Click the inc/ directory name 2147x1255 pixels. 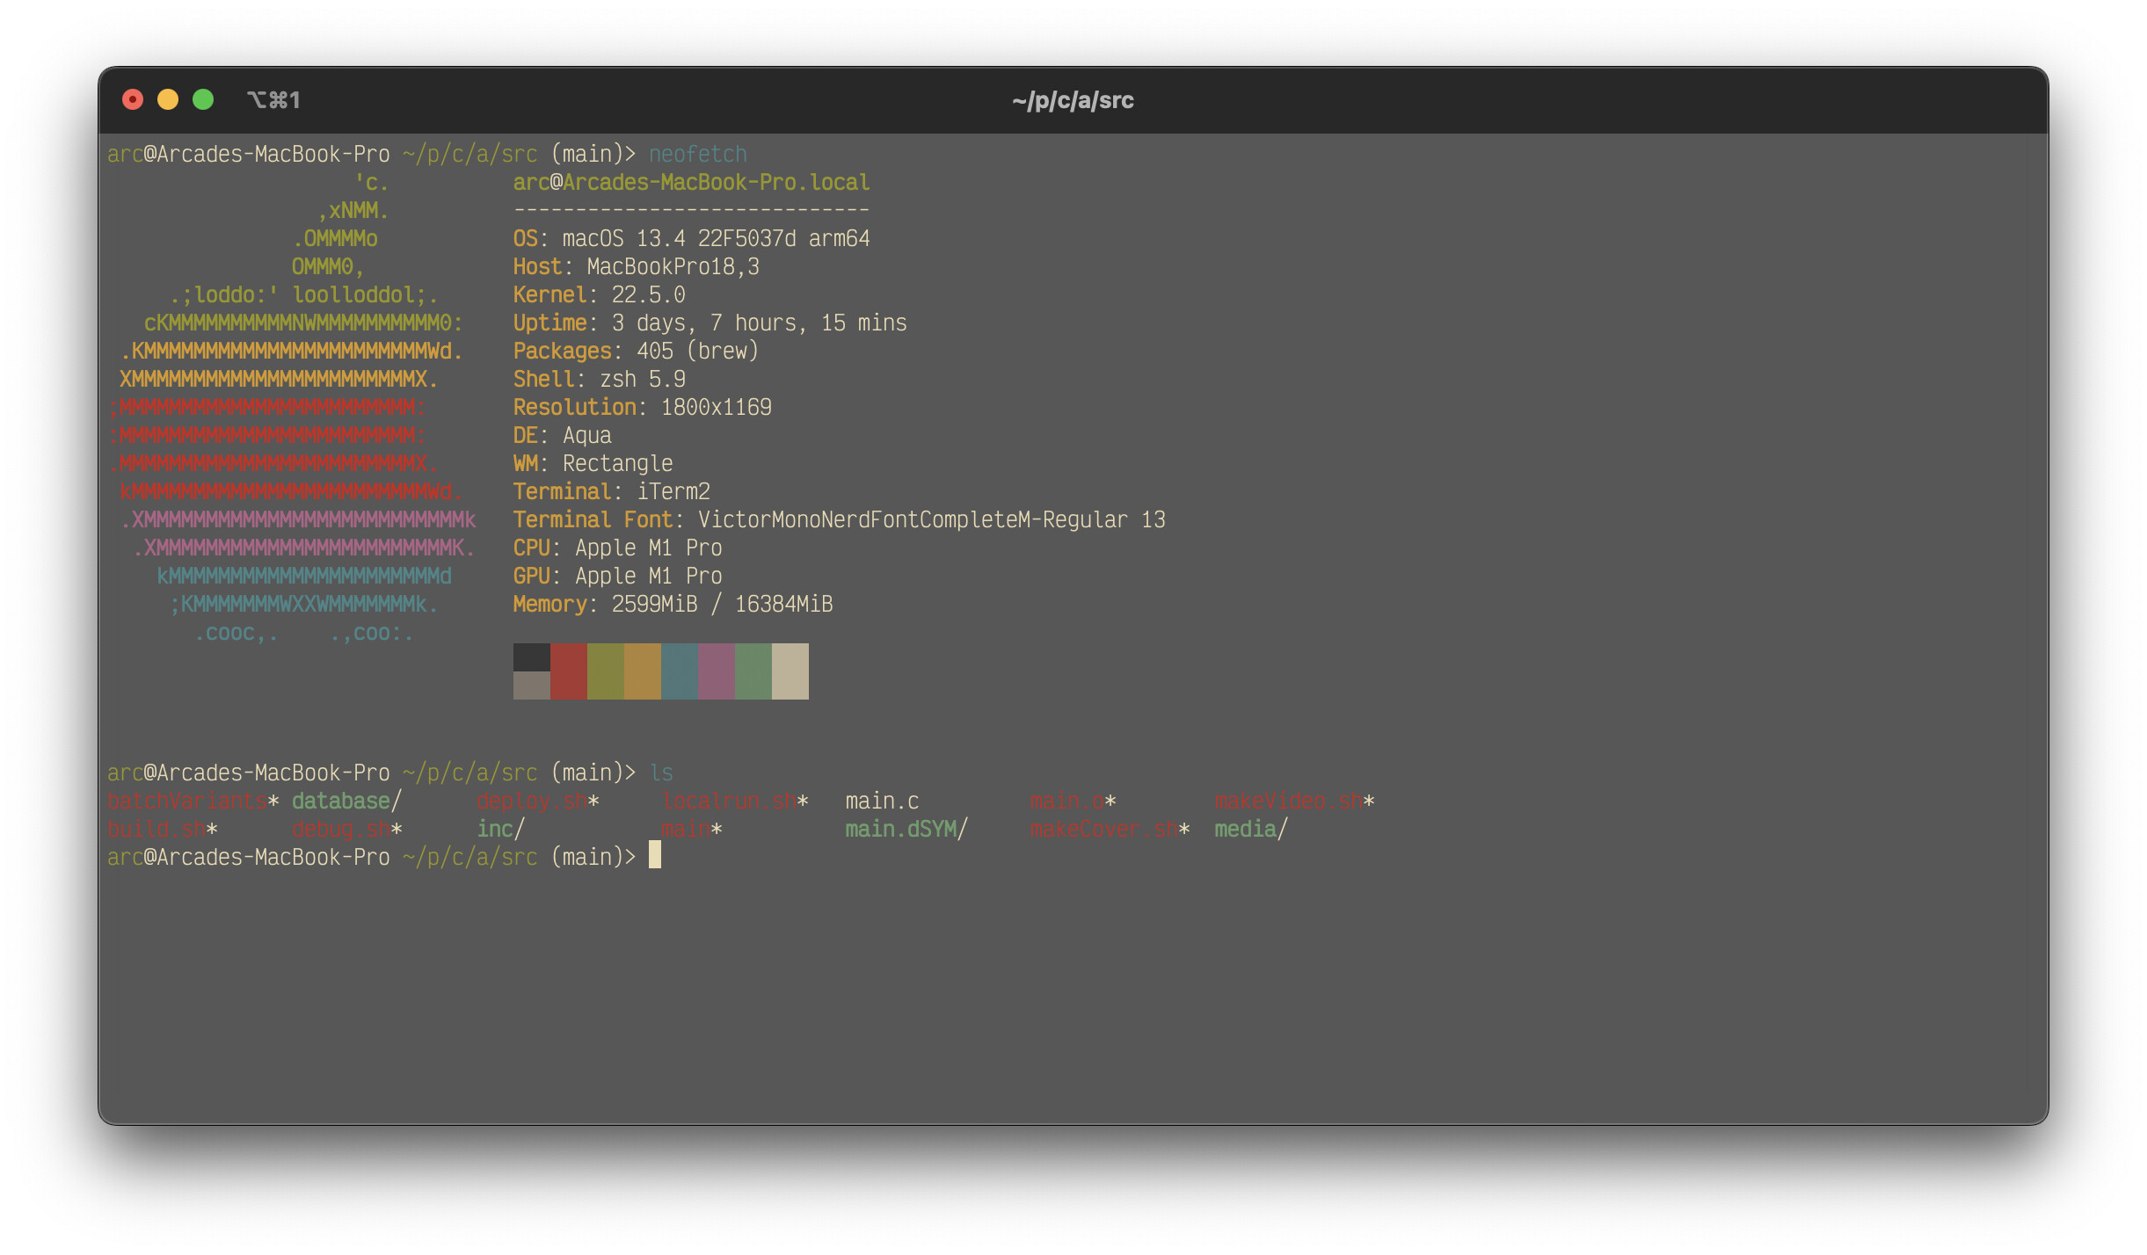pyautogui.click(x=500, y=829)
